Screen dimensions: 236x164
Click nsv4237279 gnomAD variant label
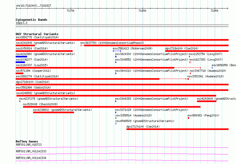click(49, 99)
